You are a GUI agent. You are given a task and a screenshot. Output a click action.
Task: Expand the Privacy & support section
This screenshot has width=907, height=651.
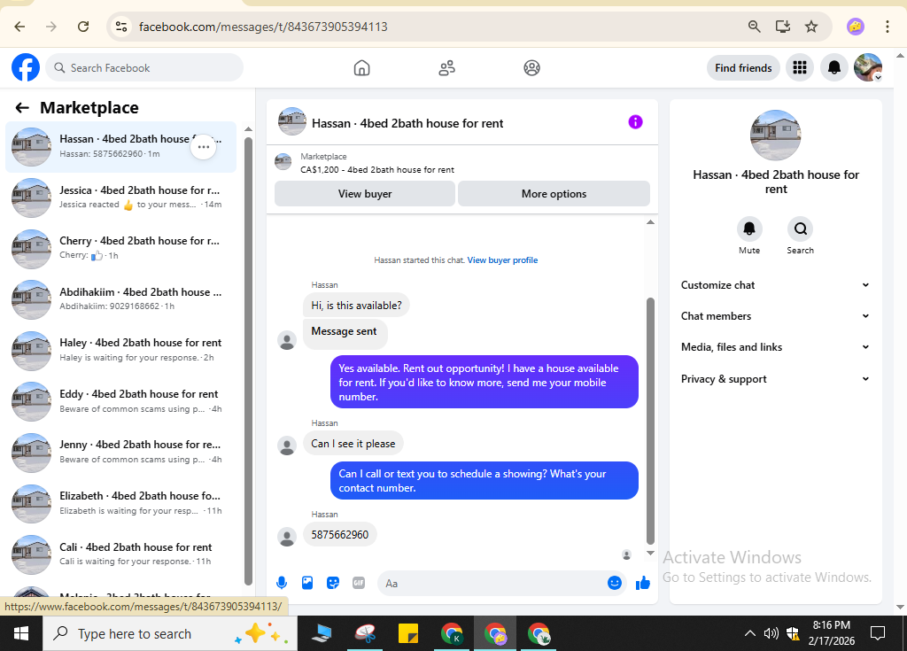[775, 379]
